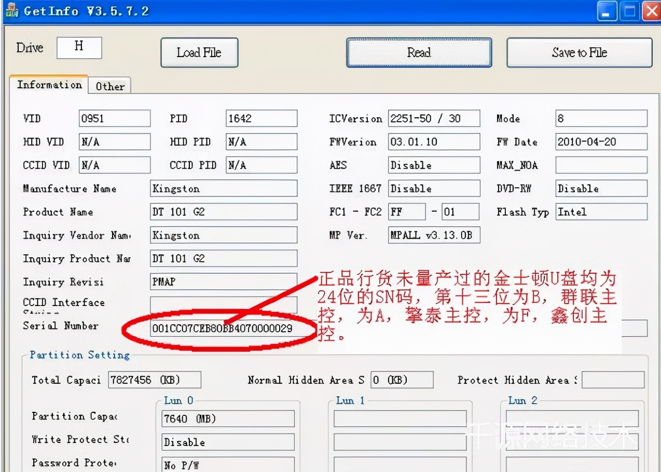
Task: Select the Information tab
Action: pyautogui.click(x=49, y=85)
